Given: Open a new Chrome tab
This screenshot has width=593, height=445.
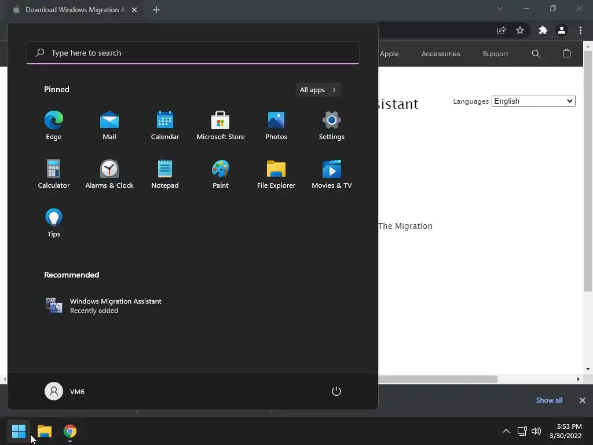Looking at the screenshot, I should click(x=156, y=10).
